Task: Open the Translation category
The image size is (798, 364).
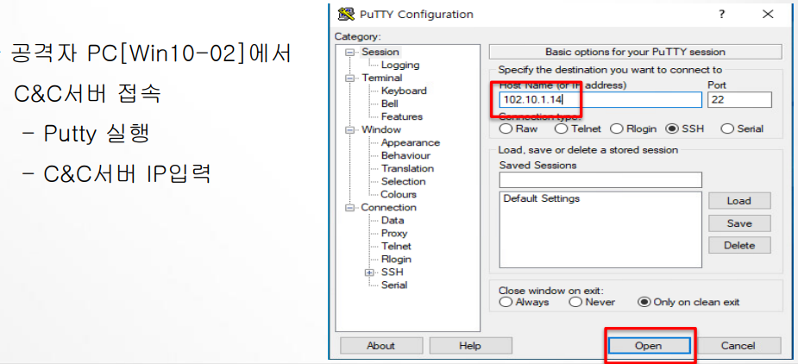Action: click(407, 168)
